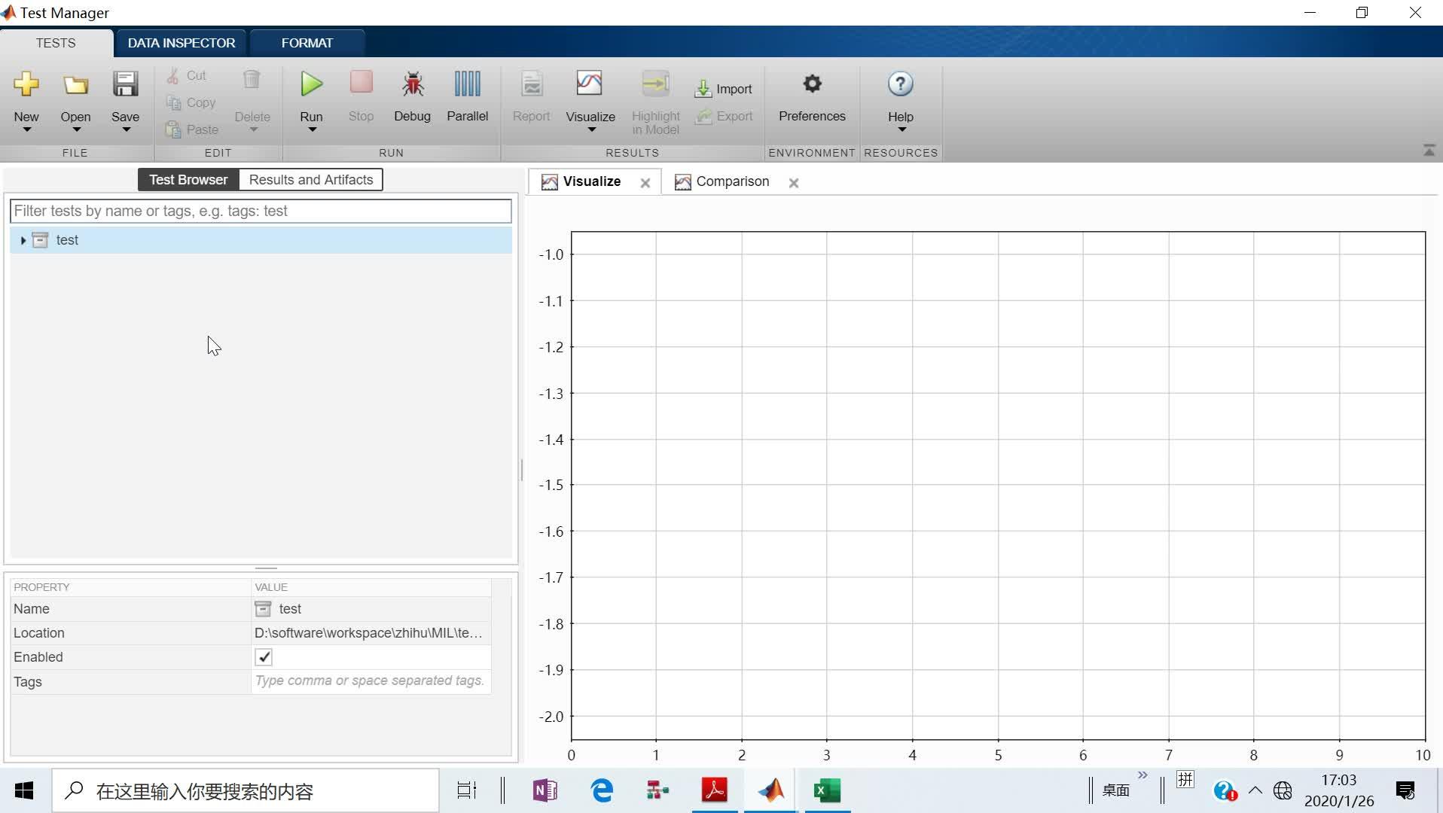Open the Results and Artifacts panel
This screenshot has width=1443, height=813.
click(310, 179)
